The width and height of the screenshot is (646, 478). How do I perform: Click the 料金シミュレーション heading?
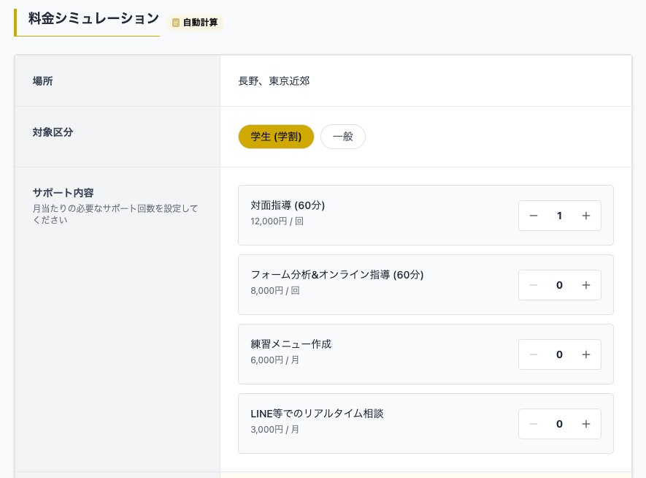point(93,19)
